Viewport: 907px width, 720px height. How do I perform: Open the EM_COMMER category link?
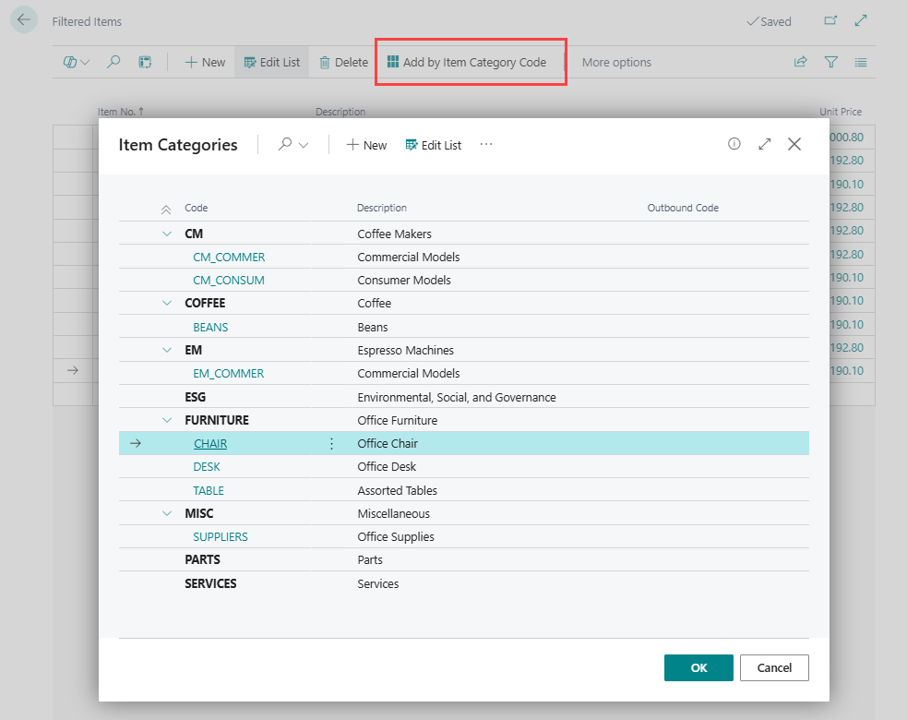[229, 373]
